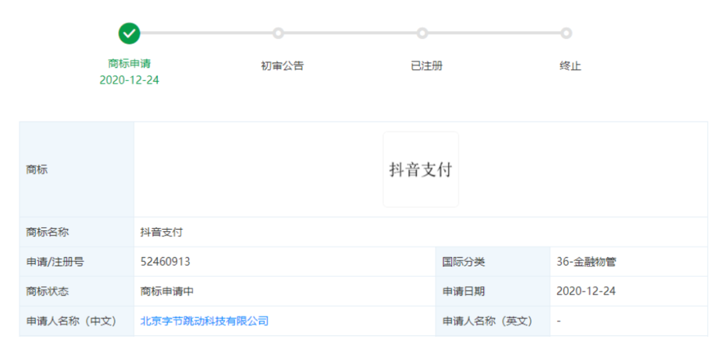The width and height of the screenshot is (717, 342).
Task: Click the 申请人名称（英文） header cell
Action: pos(488,321)
